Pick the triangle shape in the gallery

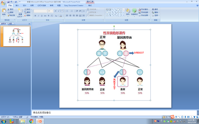click(110, 12)
